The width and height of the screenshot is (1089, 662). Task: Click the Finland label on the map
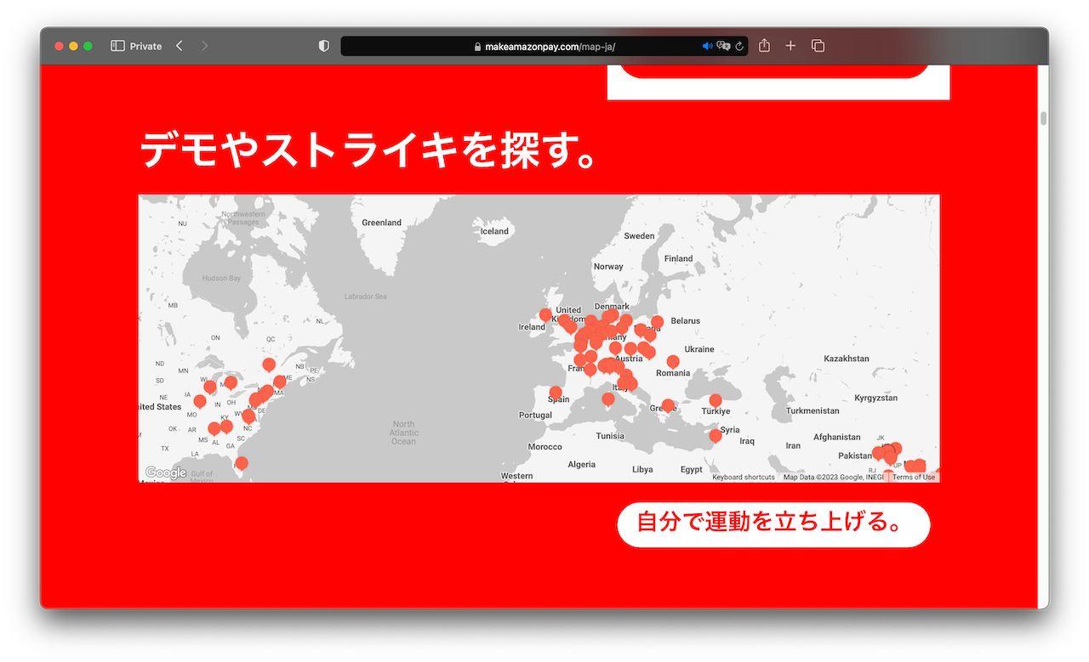point(678,258)
